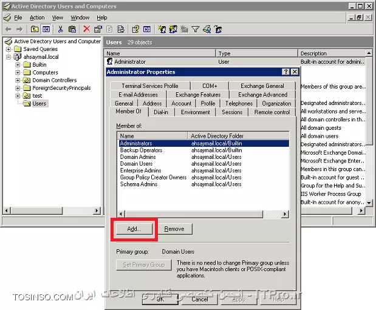Viewport: 376px width, 310px height.
Task: Click the context help question mark in the dialog title
Action: coord(285,72)
